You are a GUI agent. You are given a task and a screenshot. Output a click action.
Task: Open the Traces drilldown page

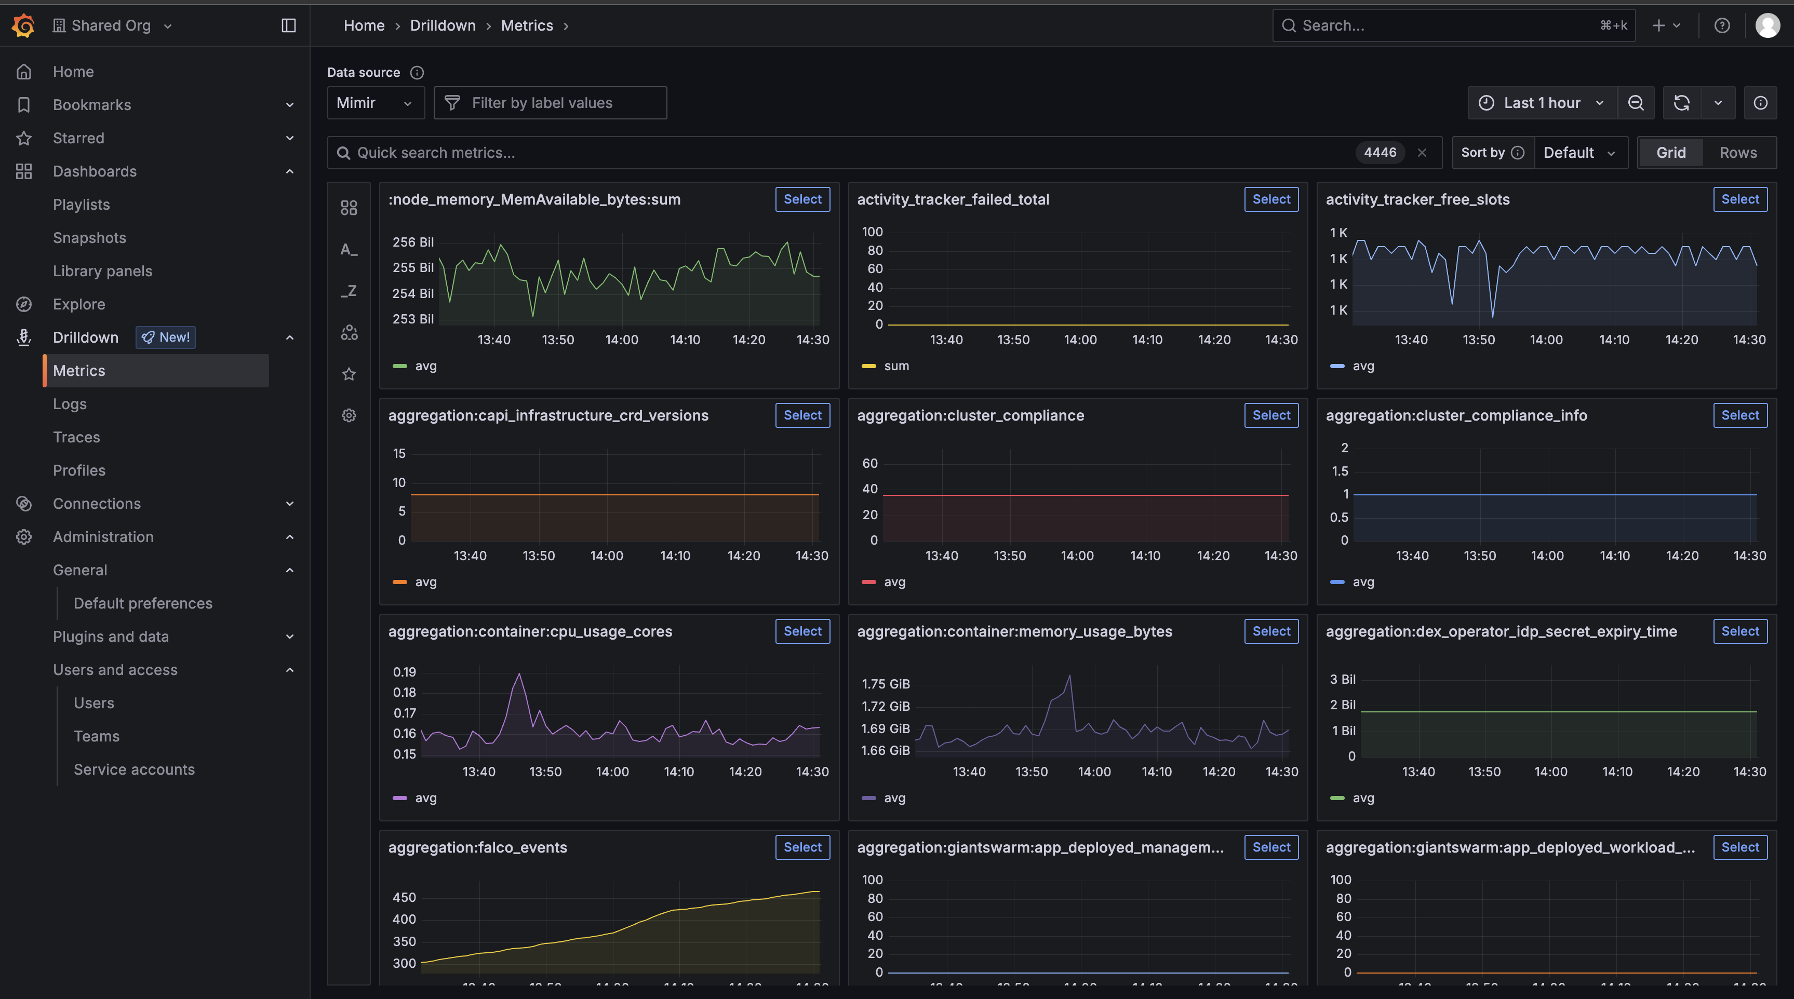coord(76,437)
